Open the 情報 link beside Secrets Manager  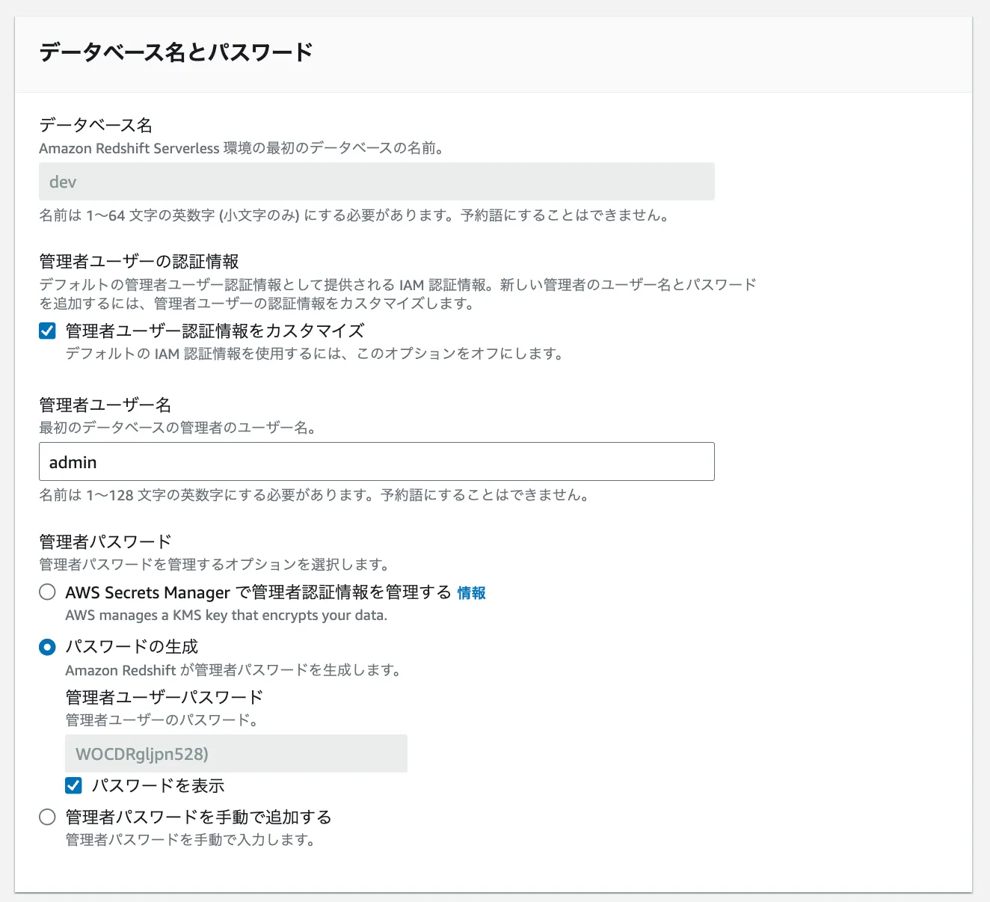click(471, 593)
